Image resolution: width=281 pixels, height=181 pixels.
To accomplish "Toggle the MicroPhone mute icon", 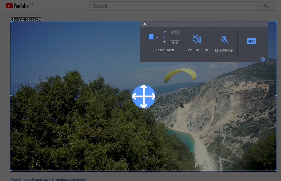I will pyautogui.click(x=224, y=39).
